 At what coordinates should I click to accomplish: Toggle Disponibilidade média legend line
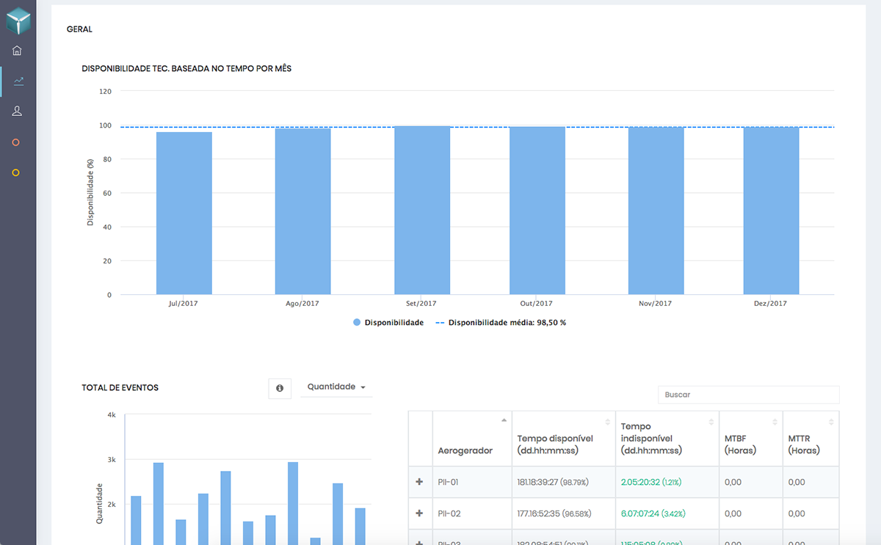tap(501, 323)
